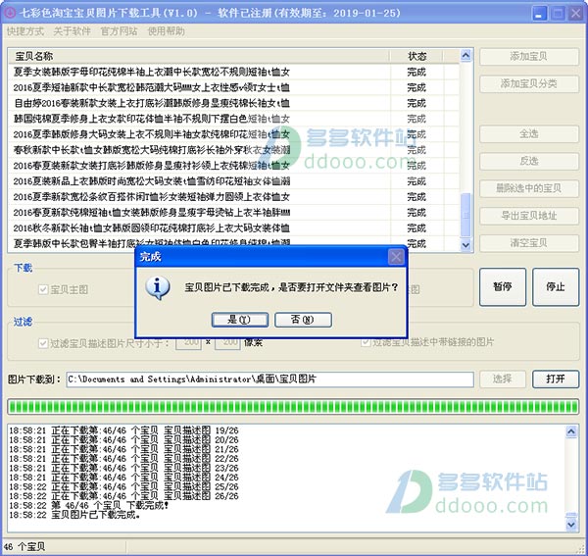
Task: Open the 快捷方式 menu
Action: click(25, 31)
